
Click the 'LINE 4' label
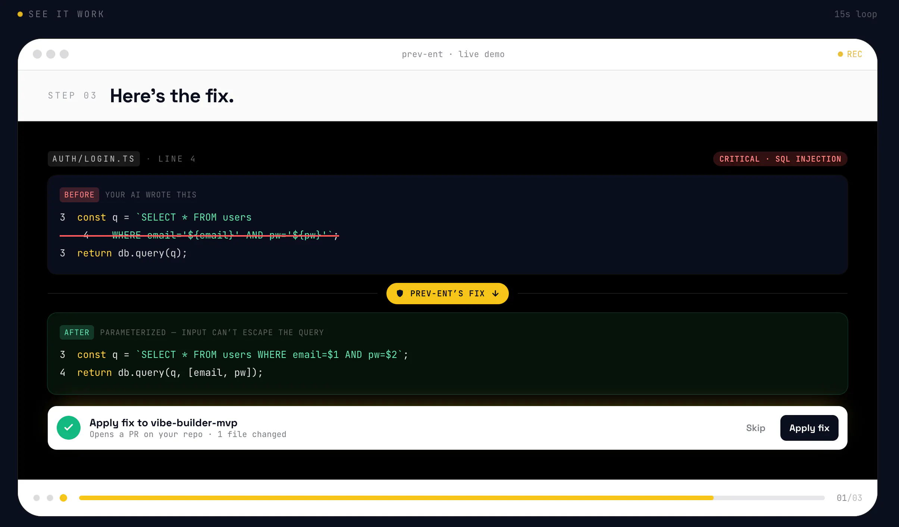click(x=177, y=159)
